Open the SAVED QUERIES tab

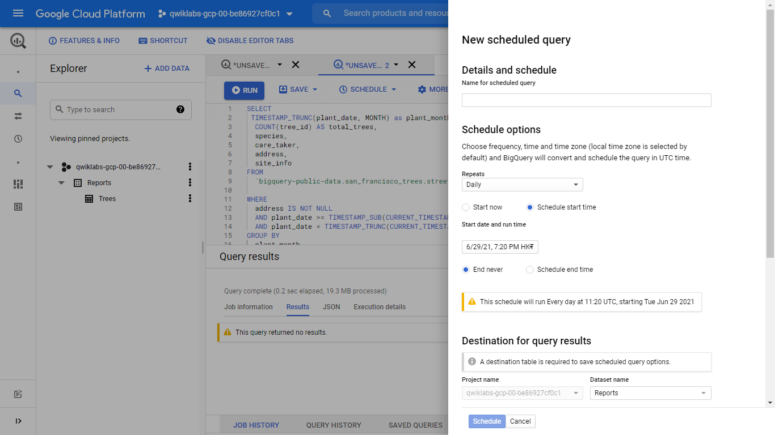[x=415, y=425]
